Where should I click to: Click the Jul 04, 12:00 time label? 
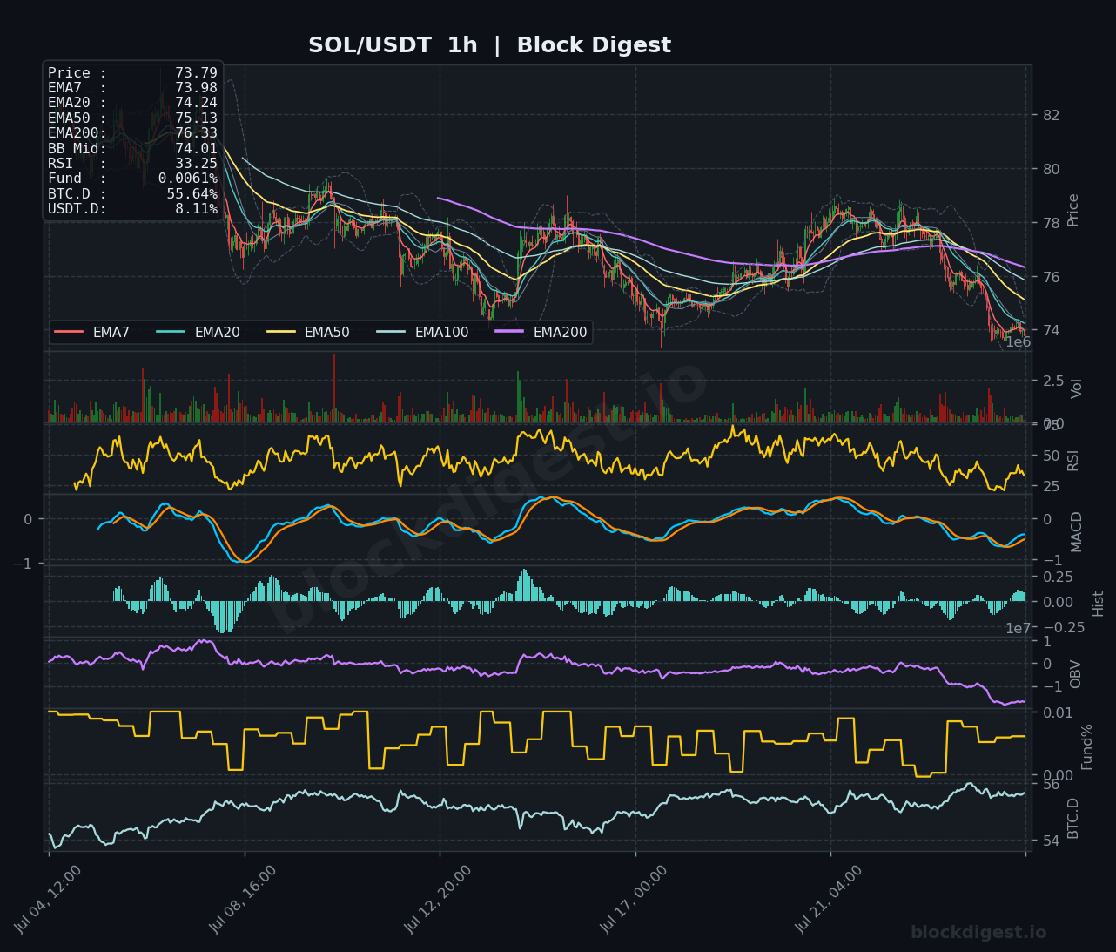pos(49,900)
